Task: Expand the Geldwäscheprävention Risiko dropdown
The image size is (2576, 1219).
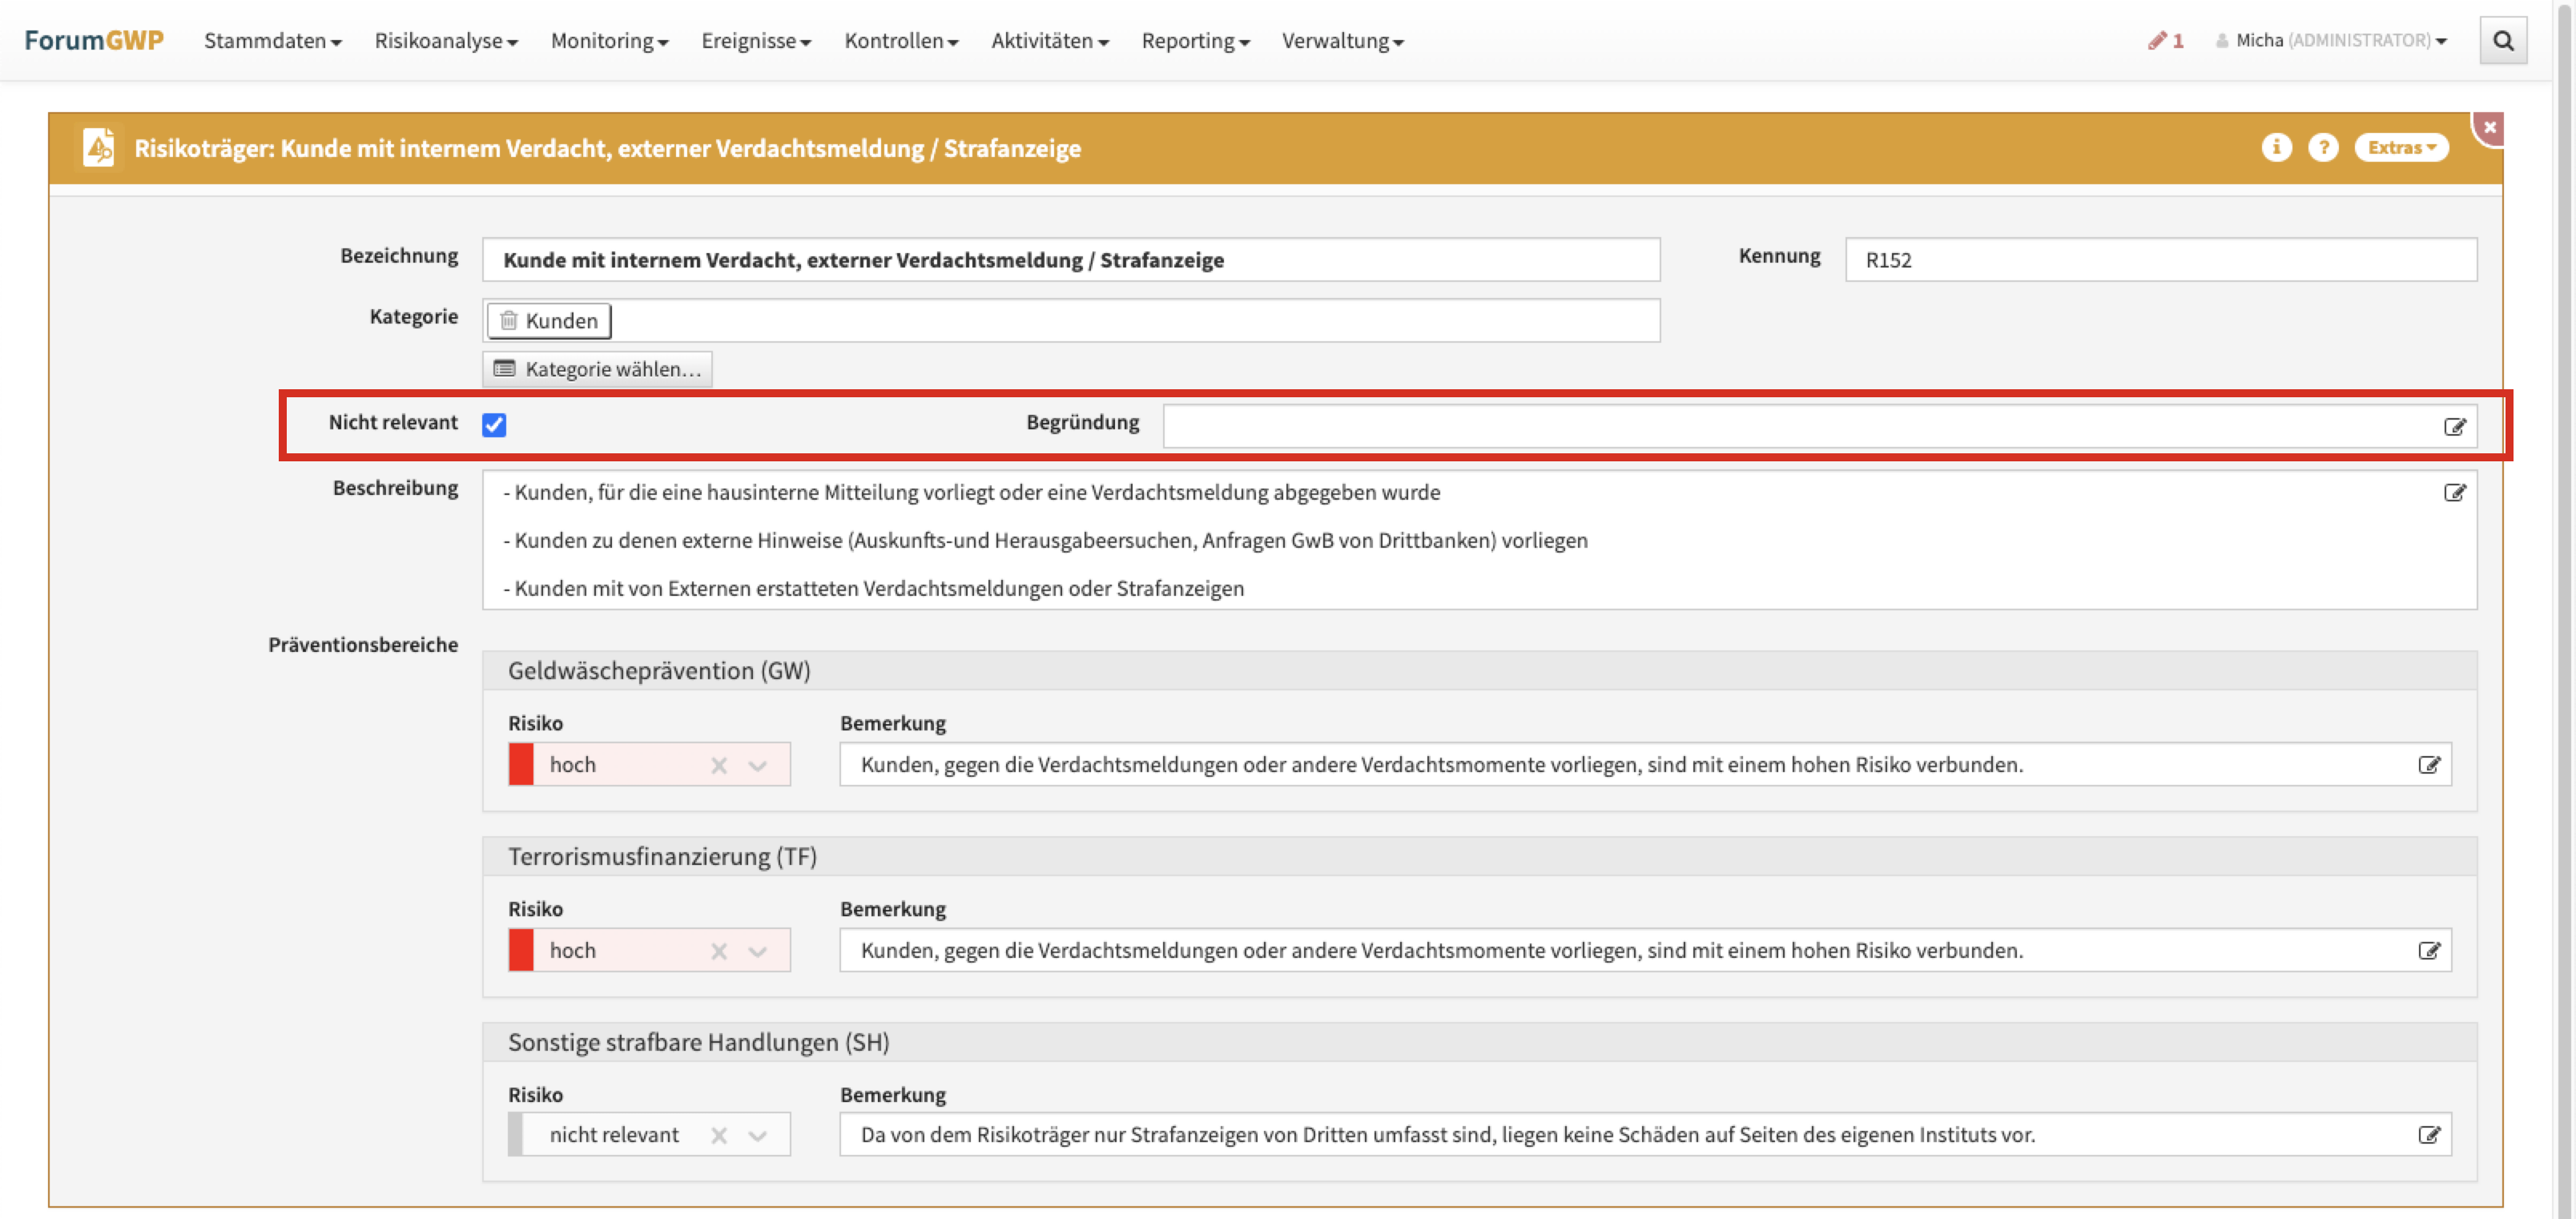Action: [x=758, y=766]
